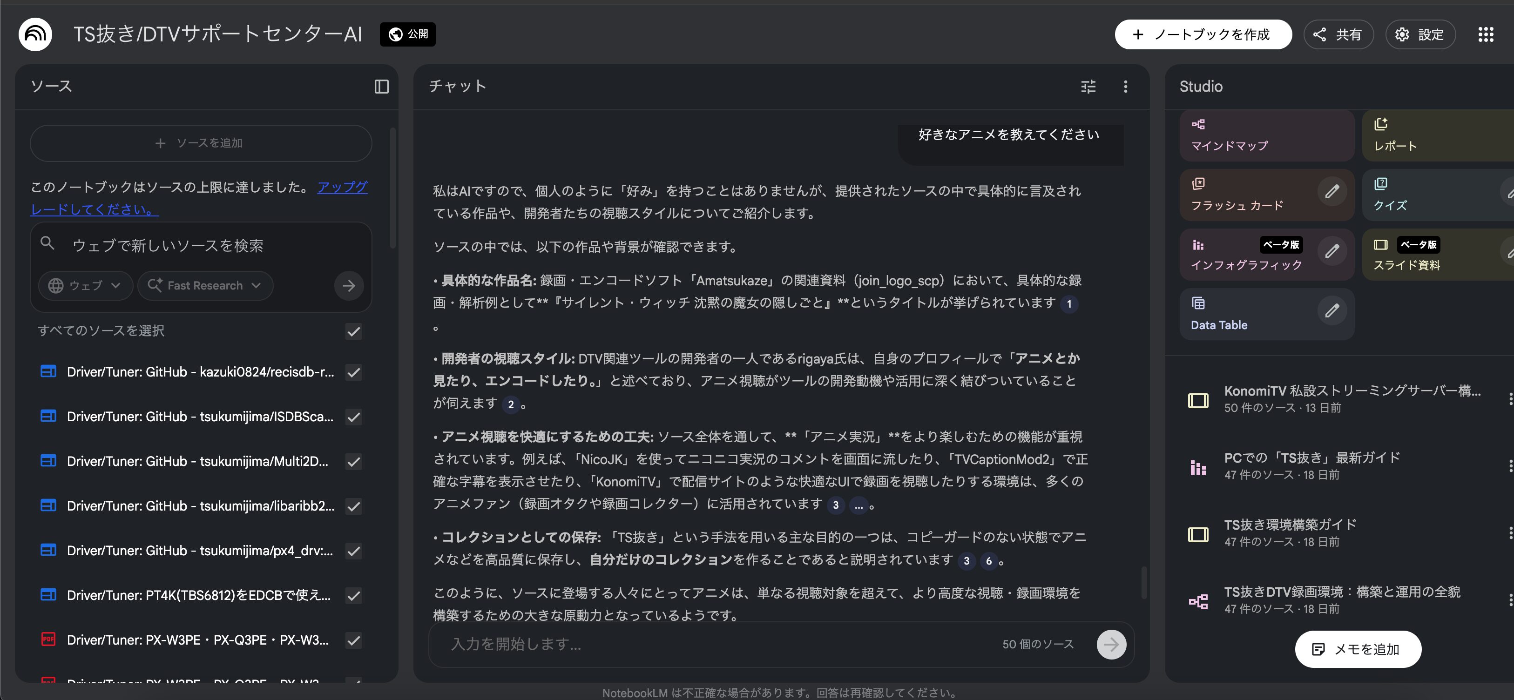Uncheck the kazuki0824/recisdb source checkbox

[353, 372]
